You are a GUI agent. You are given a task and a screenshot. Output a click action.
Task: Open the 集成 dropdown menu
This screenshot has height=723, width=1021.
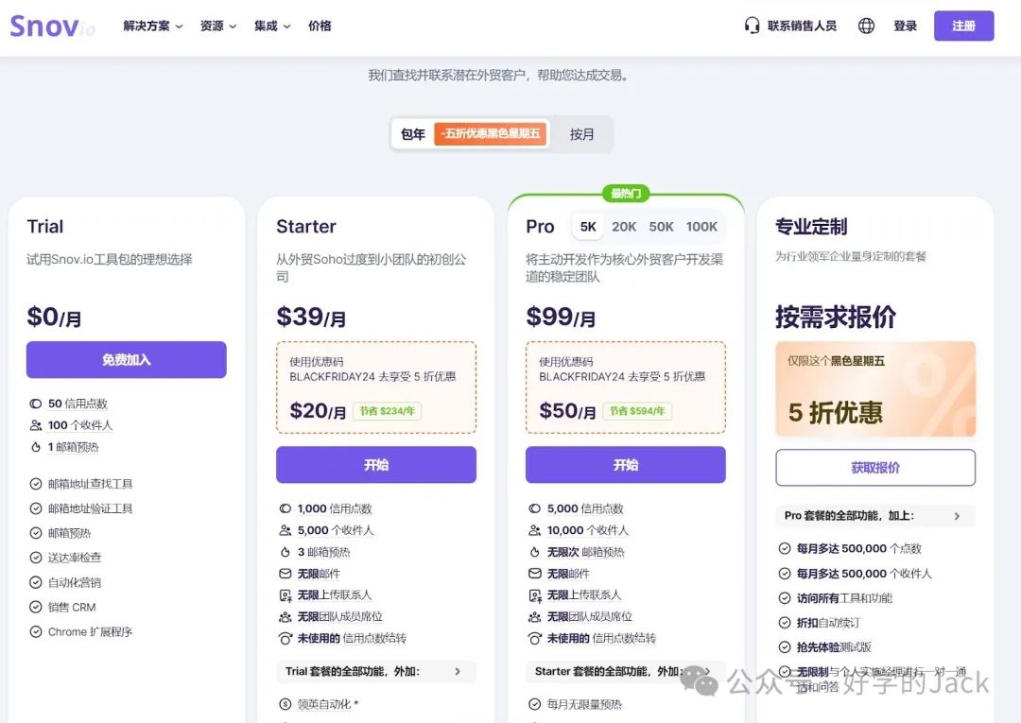[x=271, y=26]
